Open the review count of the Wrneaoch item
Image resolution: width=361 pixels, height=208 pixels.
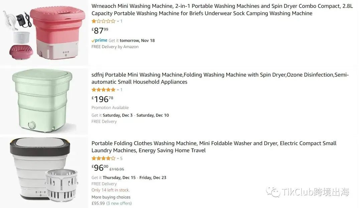[121, 21]
